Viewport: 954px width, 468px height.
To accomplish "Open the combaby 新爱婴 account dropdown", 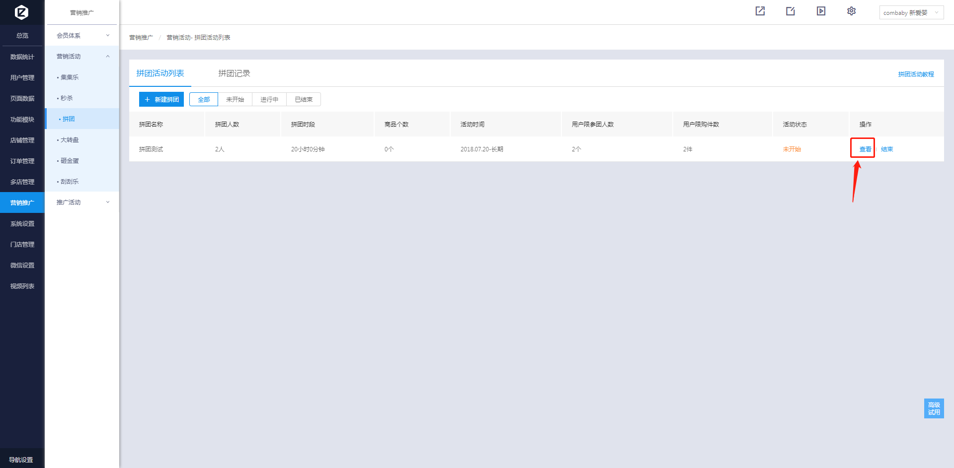I will [x=911, y=13].
